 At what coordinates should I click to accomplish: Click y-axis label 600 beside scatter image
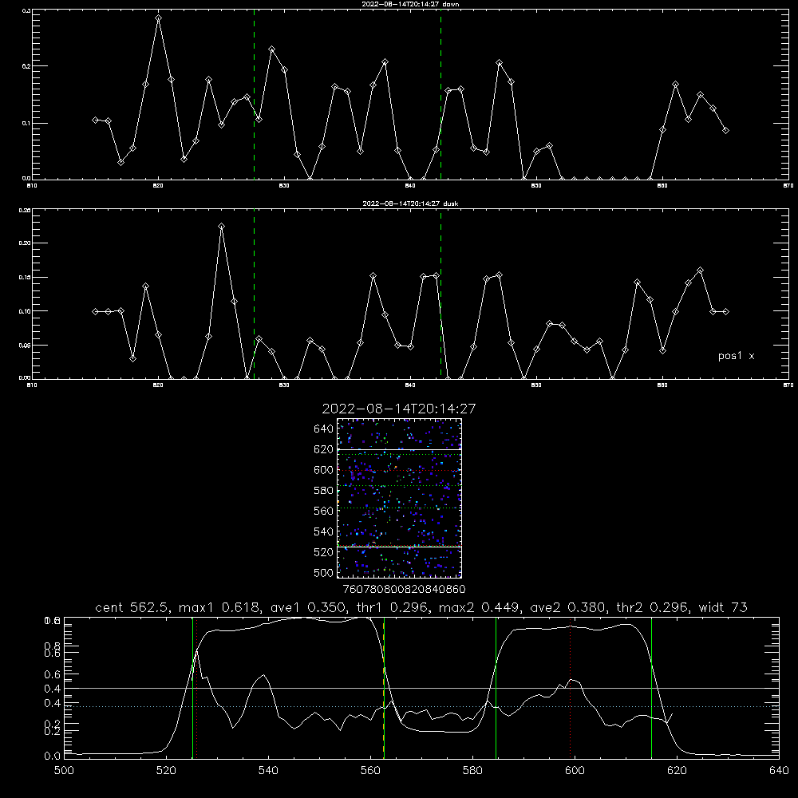324,470
